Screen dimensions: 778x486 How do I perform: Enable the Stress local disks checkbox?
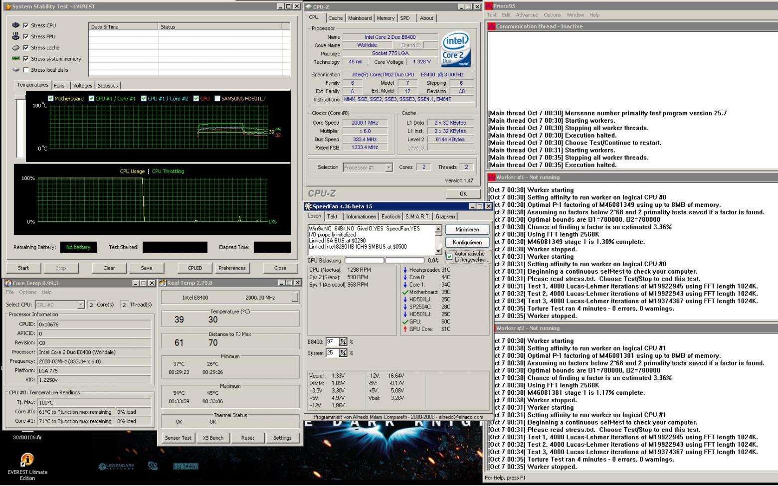[x=26, y=70]
